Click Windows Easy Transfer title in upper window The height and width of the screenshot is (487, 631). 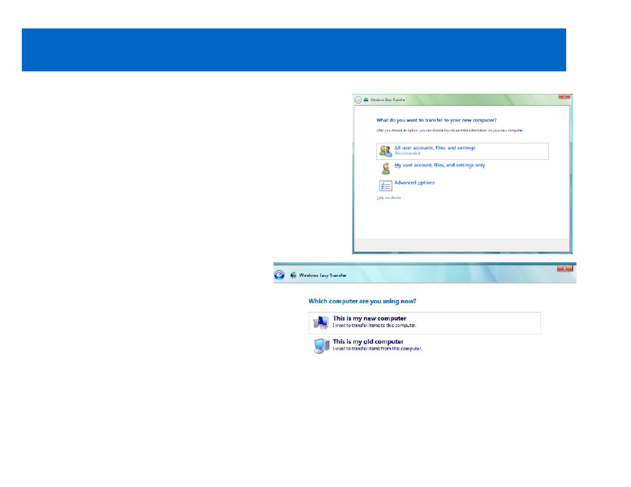(x=388, y=100)
